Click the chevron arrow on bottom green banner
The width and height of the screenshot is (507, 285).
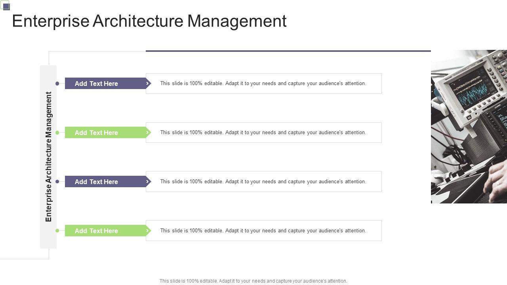point(147,230)
